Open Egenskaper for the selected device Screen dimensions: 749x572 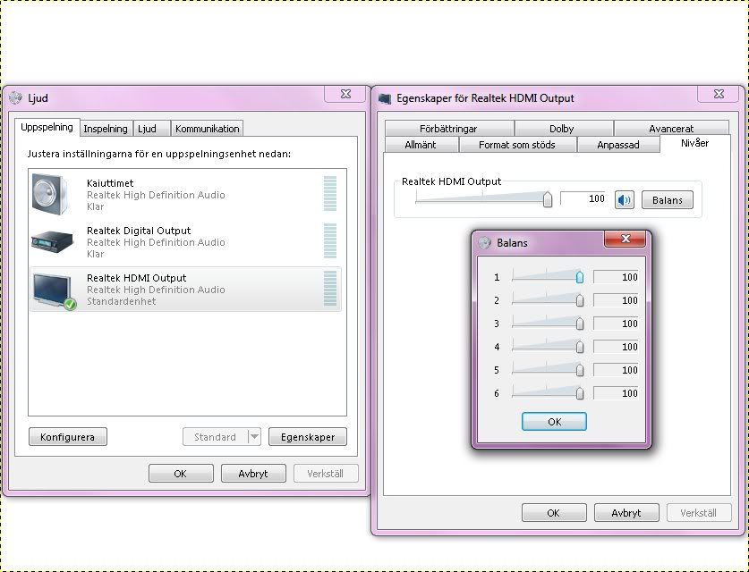[x=307, y=437]
